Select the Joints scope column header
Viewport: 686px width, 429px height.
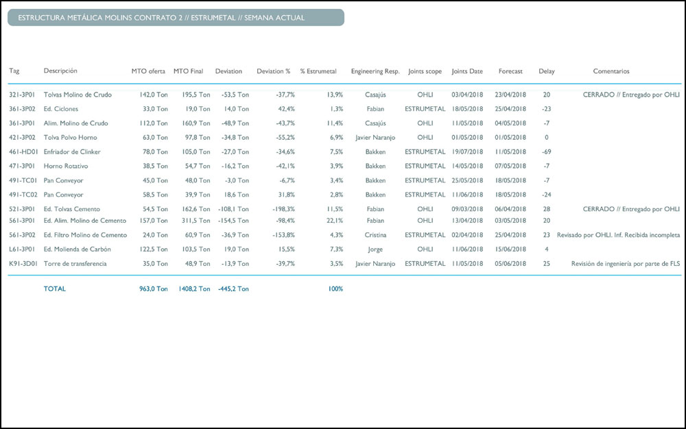pyautogui.click(x=425, y=71)
